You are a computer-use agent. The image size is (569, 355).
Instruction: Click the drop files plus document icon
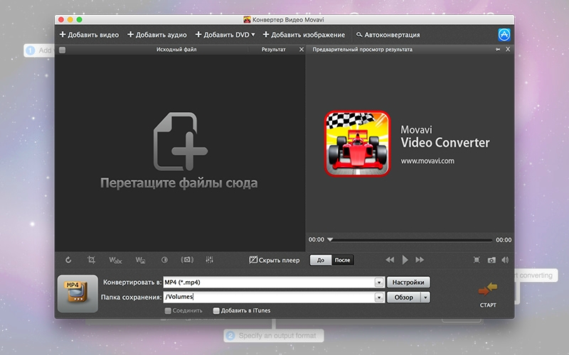coord(181,141)
